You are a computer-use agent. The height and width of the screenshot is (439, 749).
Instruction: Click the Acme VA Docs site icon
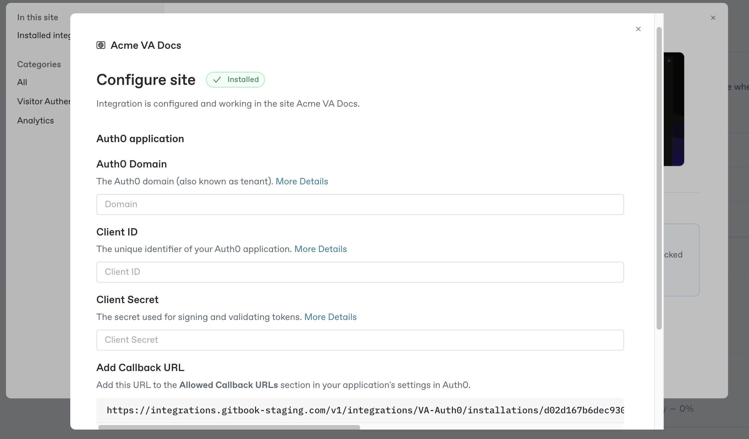click(101, 45)
